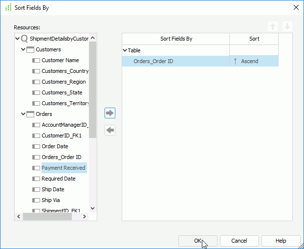
Task: Click the move down arrow icon
Action: click(287, 26)
